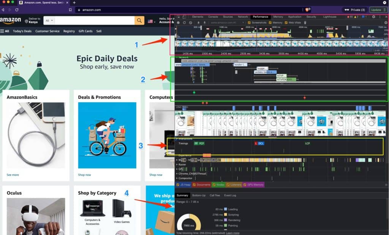Open the Event Log tab
Screen dimensions: 389x235
[x=230, y=196]
